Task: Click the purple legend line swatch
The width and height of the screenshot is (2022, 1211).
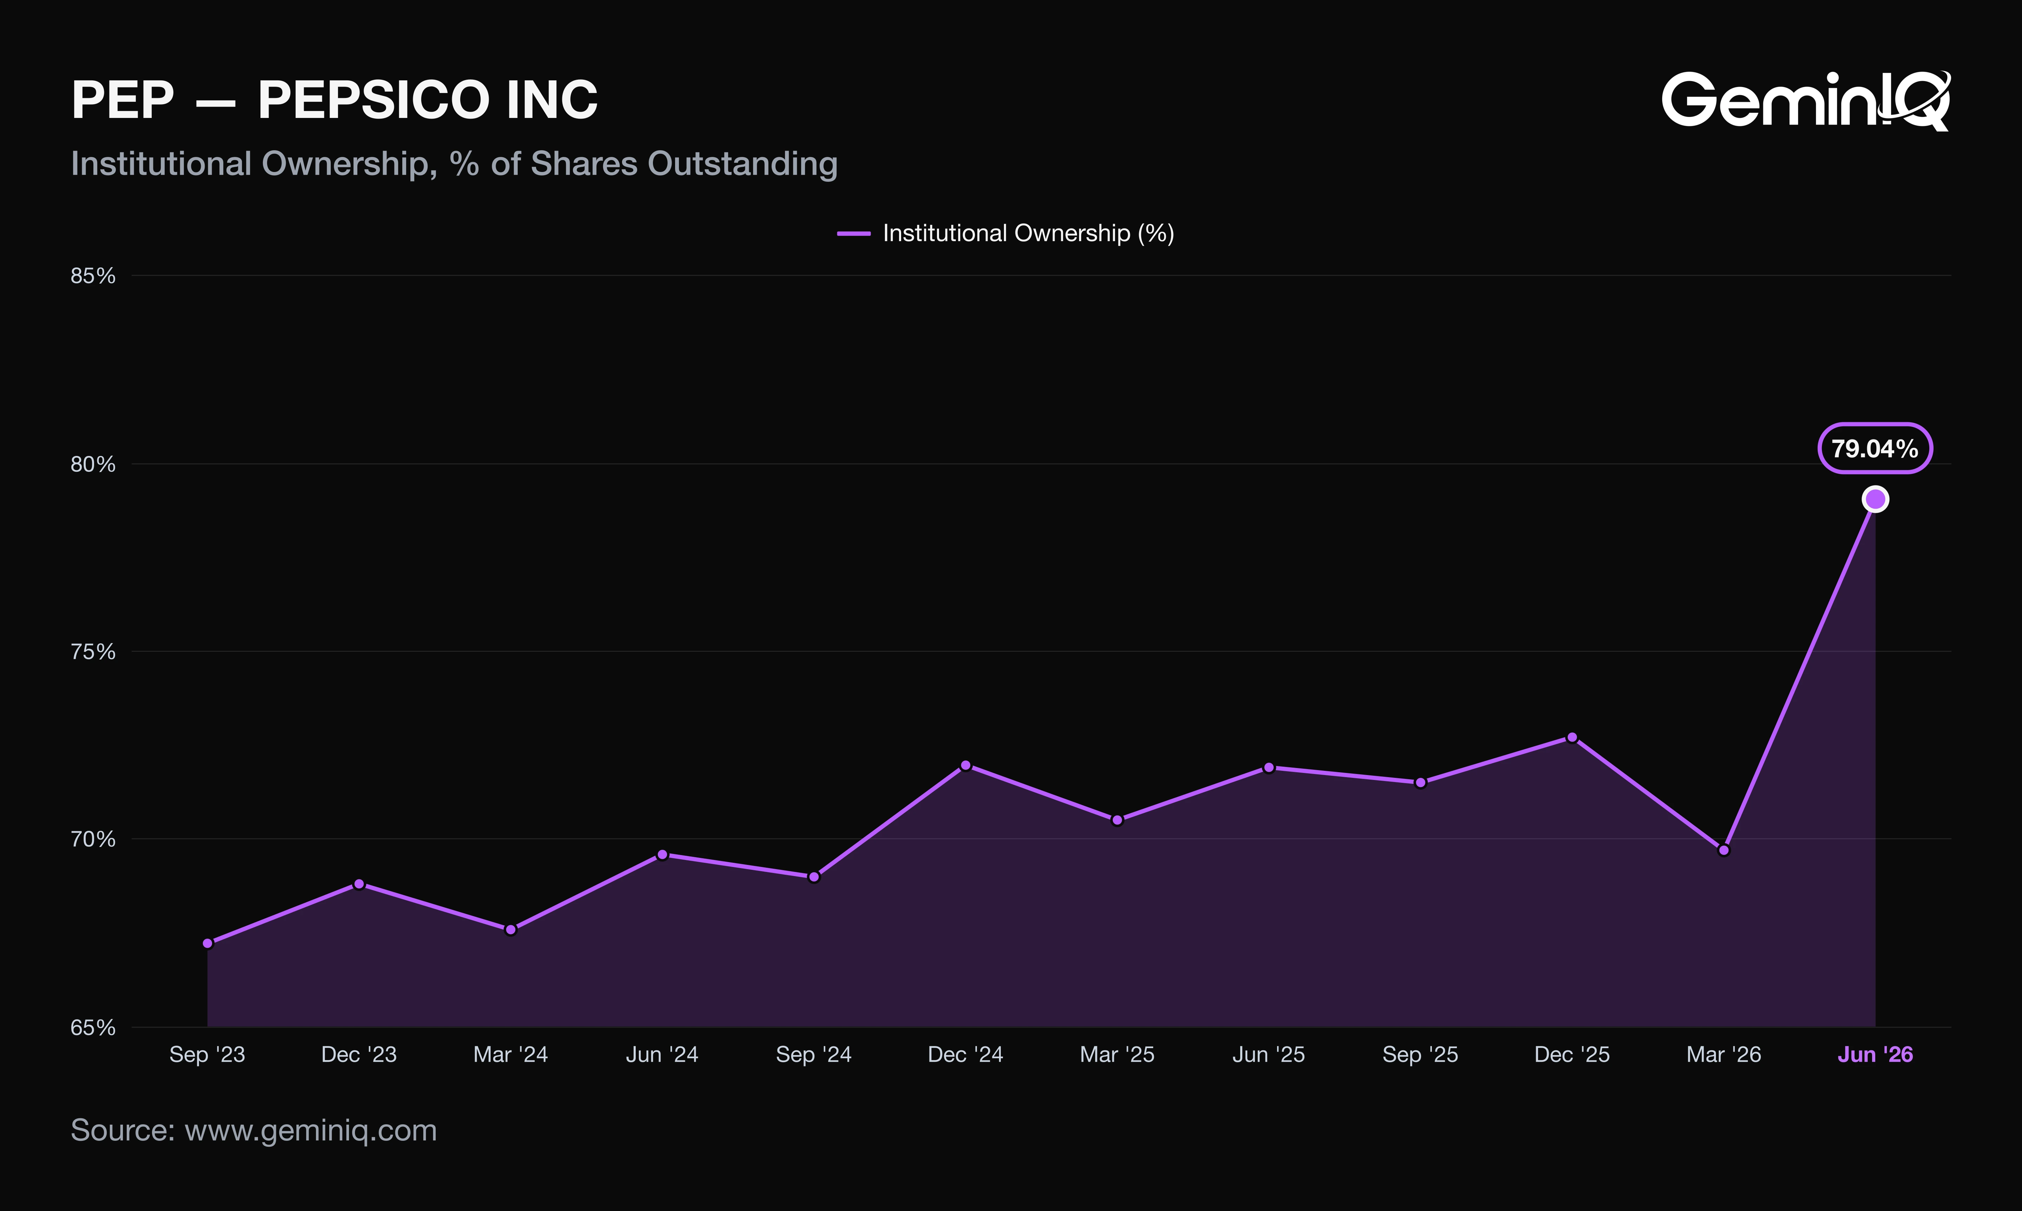Action: pyautogui.click(x=853, y=233)
